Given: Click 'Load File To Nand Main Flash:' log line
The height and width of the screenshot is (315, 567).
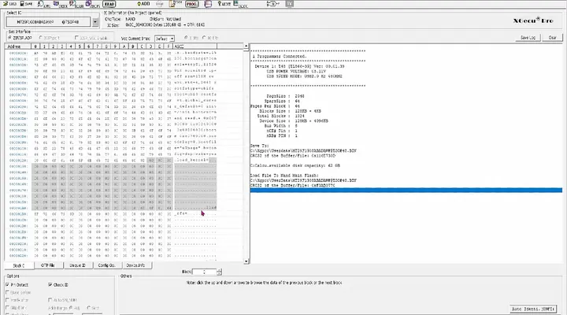Looking at the screenshot, I should click(284, 176).
